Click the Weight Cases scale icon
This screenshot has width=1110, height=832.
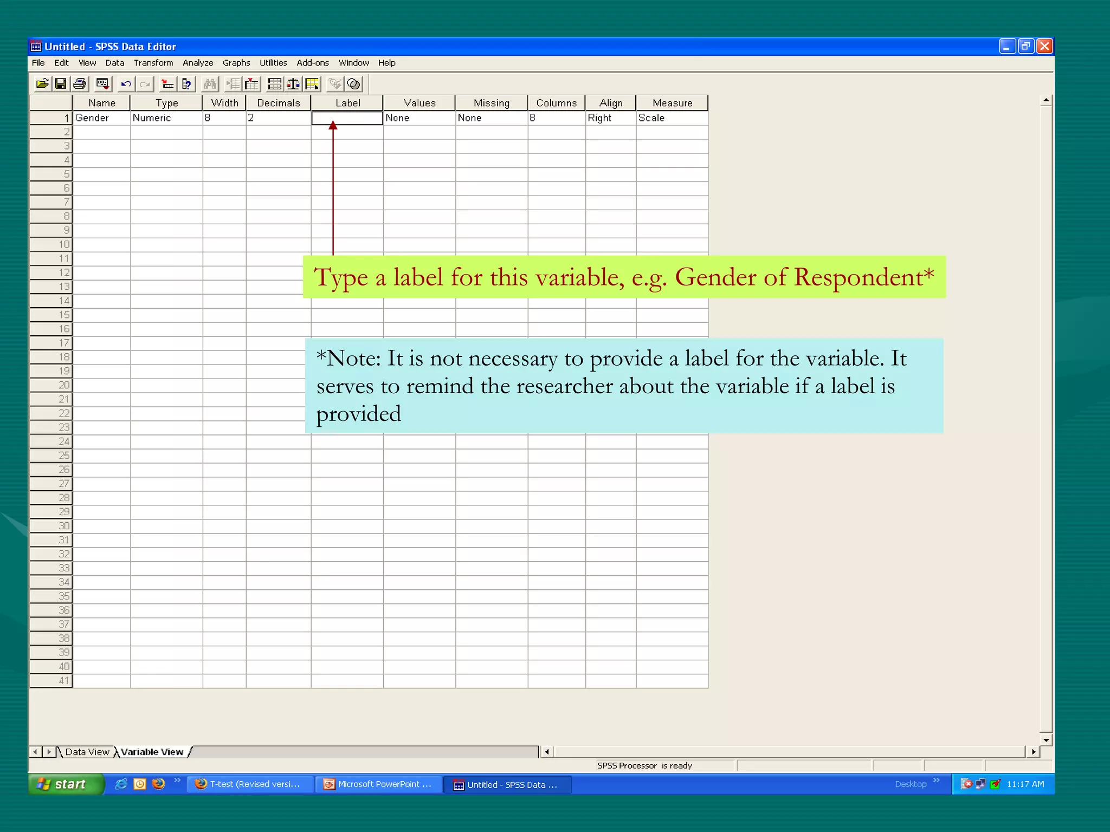(293, 84)
